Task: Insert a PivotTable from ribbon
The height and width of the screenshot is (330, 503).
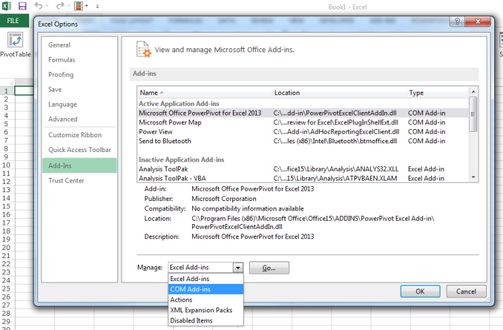Action: 15,45
